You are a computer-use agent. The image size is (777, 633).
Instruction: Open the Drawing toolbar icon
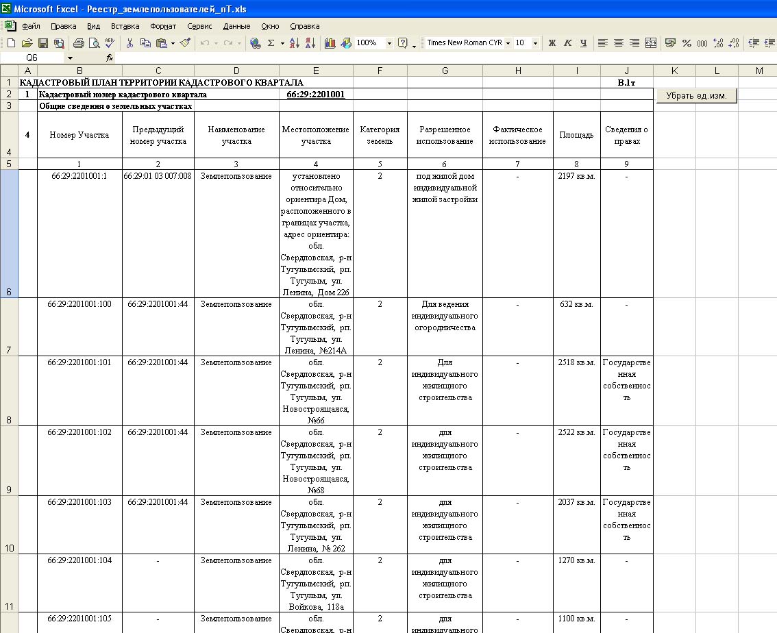pyautogui.click(x=346, y=43)
